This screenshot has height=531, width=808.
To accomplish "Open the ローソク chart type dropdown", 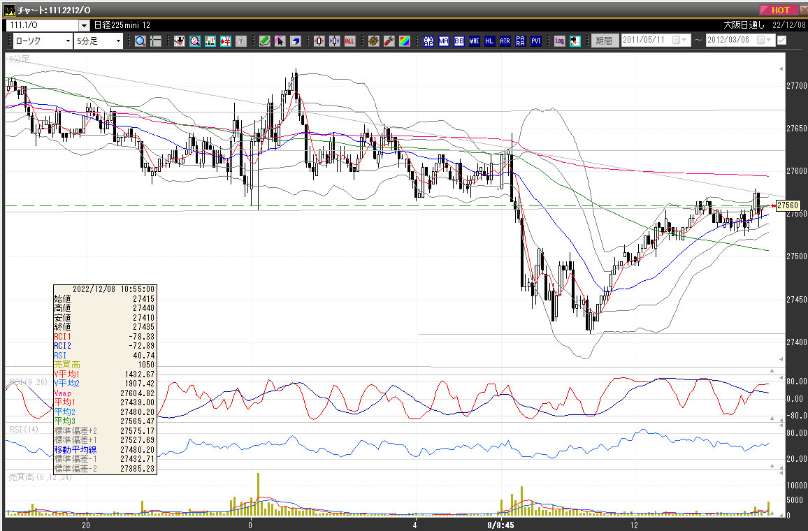I will tap(42, 41).
